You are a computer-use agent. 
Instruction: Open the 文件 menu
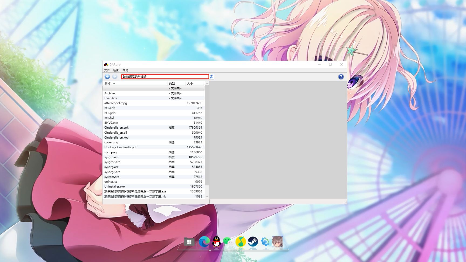click(107, 70)
